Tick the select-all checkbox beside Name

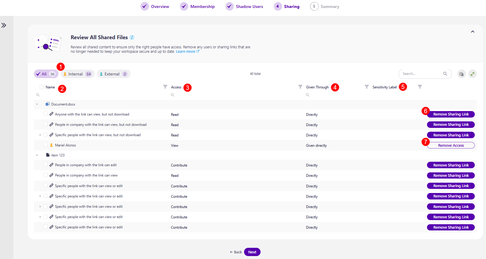(x=42, y=87)
